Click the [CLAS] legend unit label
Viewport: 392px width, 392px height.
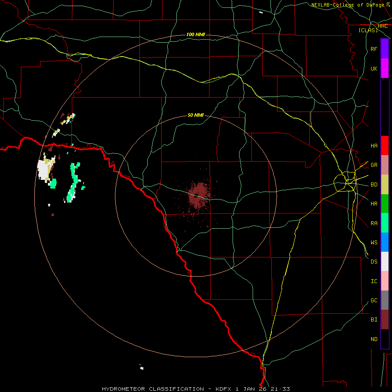click(368, 30)
